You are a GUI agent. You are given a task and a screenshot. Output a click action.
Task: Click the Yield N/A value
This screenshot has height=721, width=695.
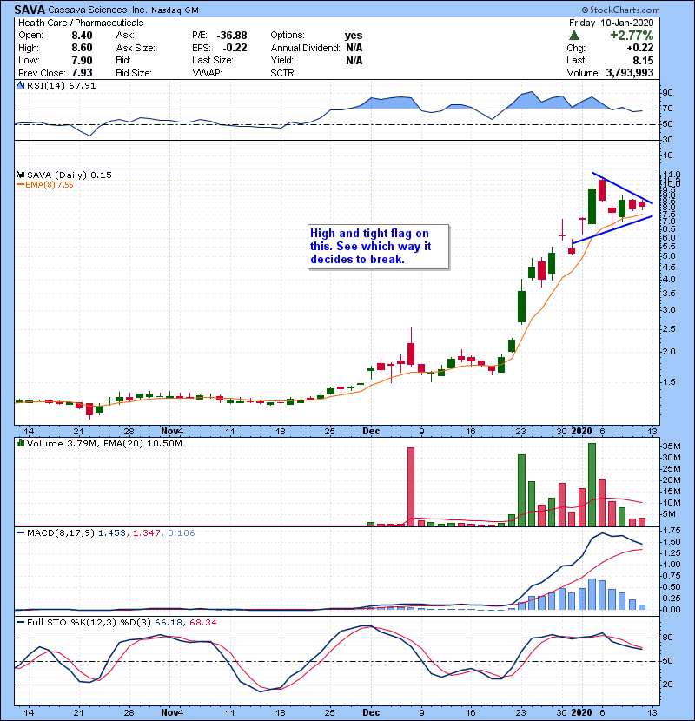point(354,60)
